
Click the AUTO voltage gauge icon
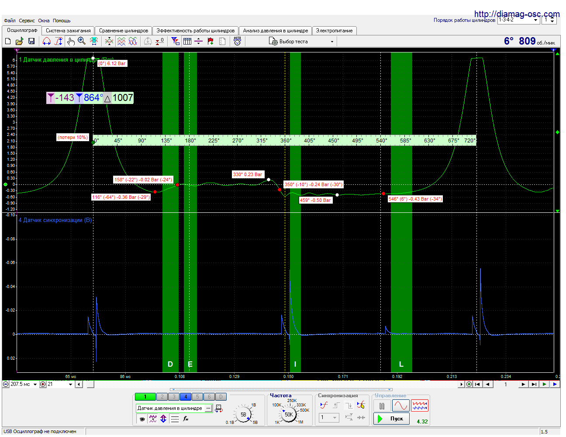click(237, 41)
